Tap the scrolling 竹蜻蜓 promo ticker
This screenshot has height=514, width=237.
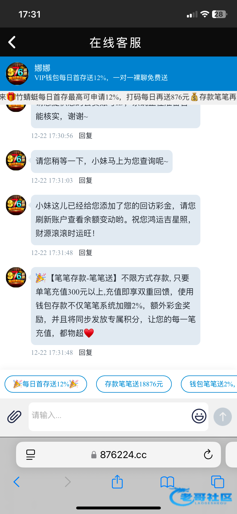118,97
